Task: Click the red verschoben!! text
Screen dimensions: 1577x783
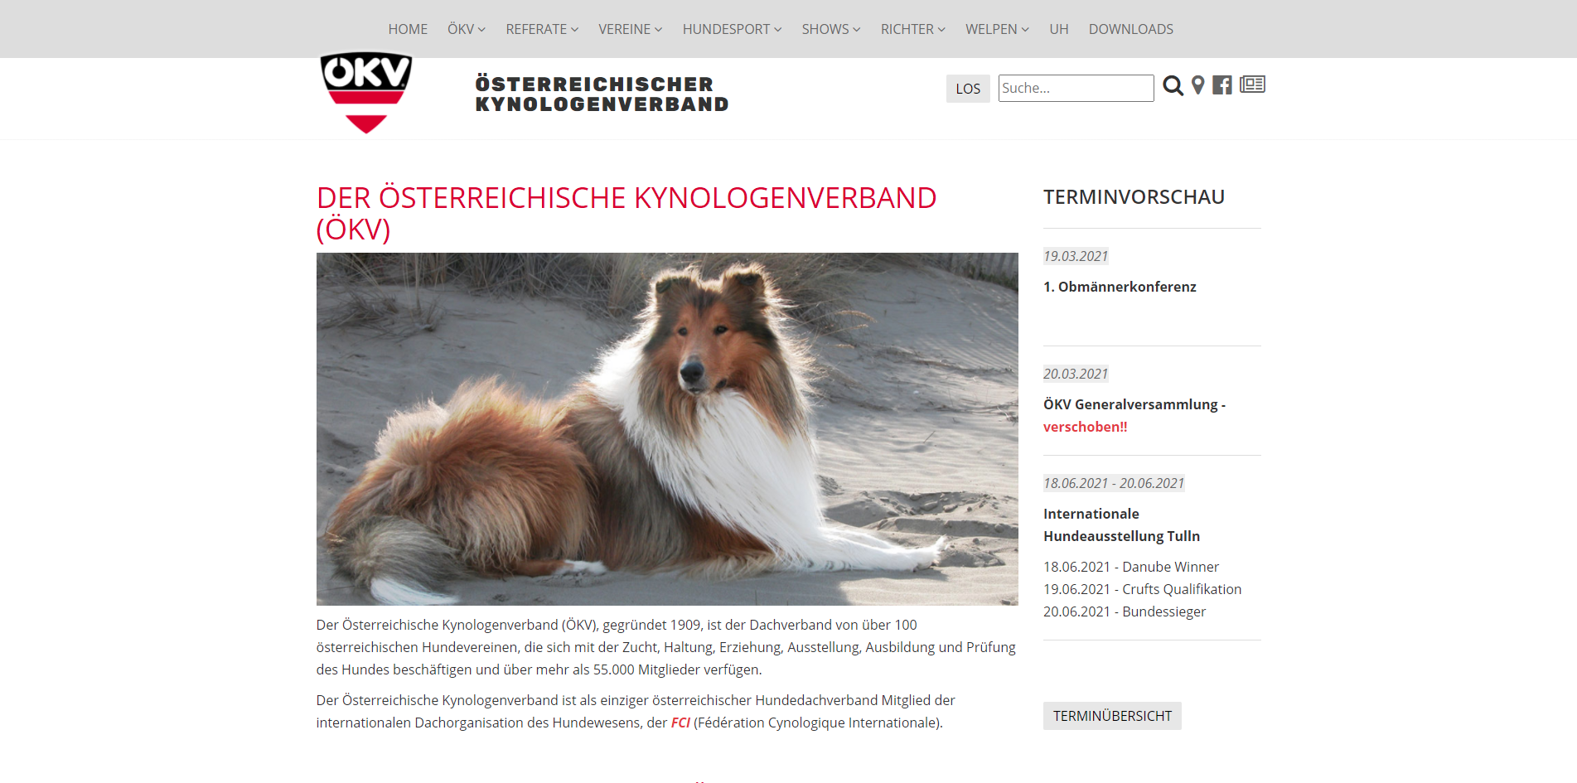Action: (1085, 427)
